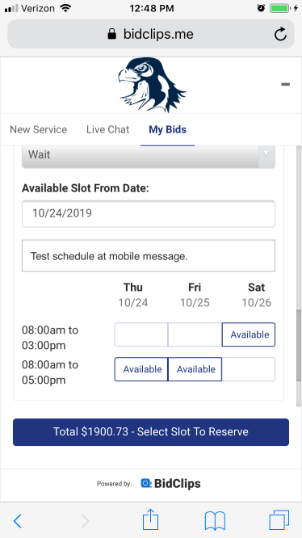Click the My Bids tab
This screenshot has height=538, width=302.
(x=168, y=130)
